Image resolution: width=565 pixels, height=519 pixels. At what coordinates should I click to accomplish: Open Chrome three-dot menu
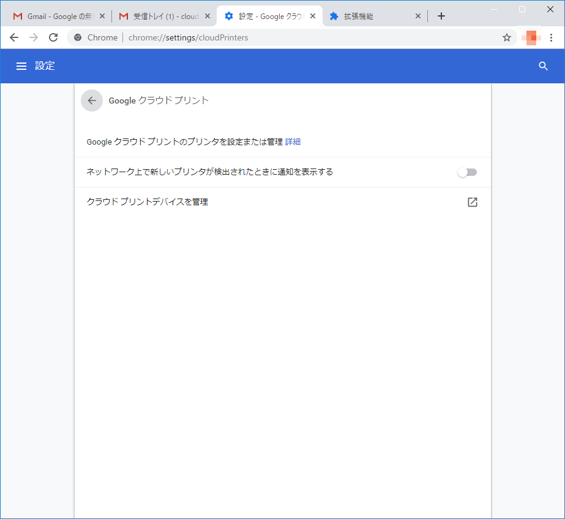(551, 37)
